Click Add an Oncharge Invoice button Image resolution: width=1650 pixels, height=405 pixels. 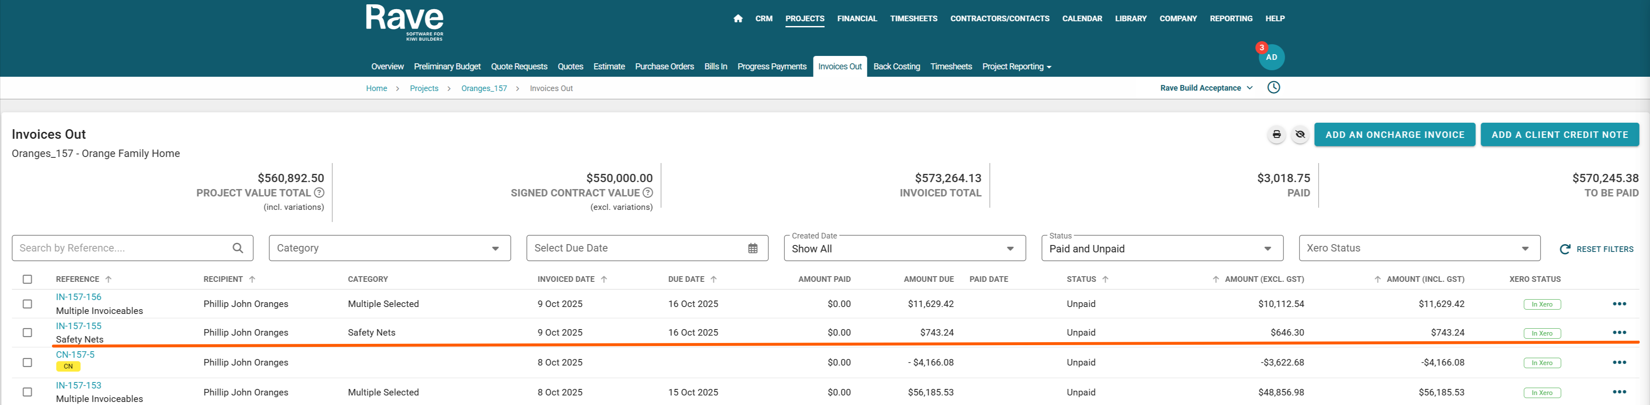1395,134
